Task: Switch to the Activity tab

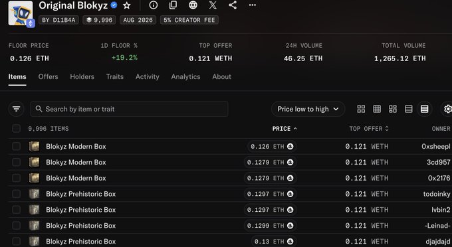Action: (148, 76)
